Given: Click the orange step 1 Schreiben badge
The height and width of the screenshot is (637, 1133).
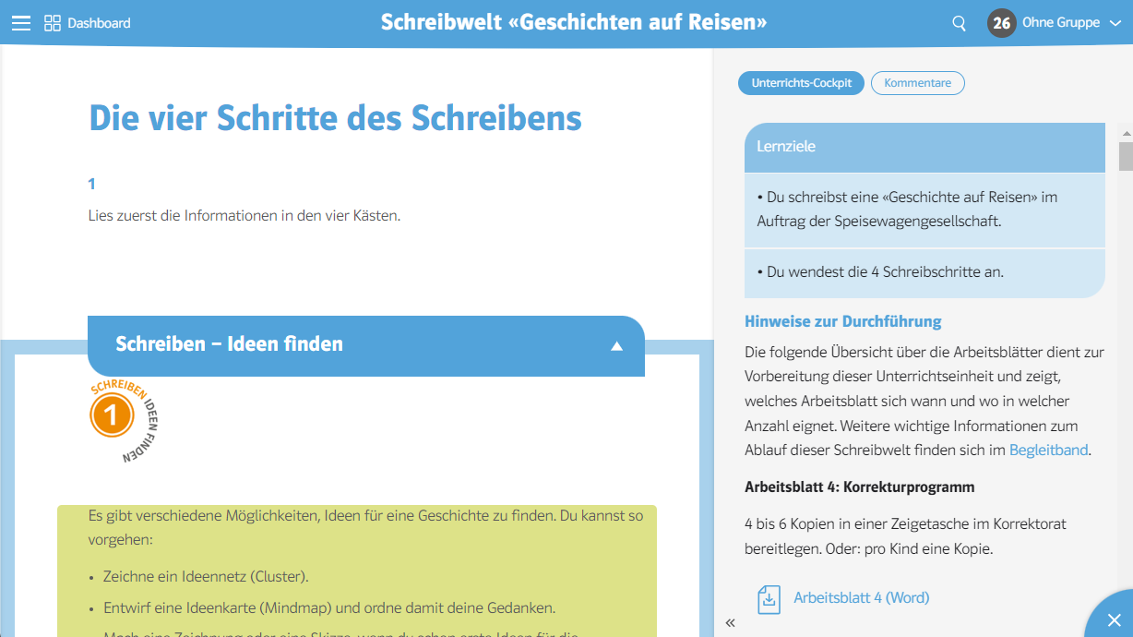Looking at the screenshot, I should point(112,416).
